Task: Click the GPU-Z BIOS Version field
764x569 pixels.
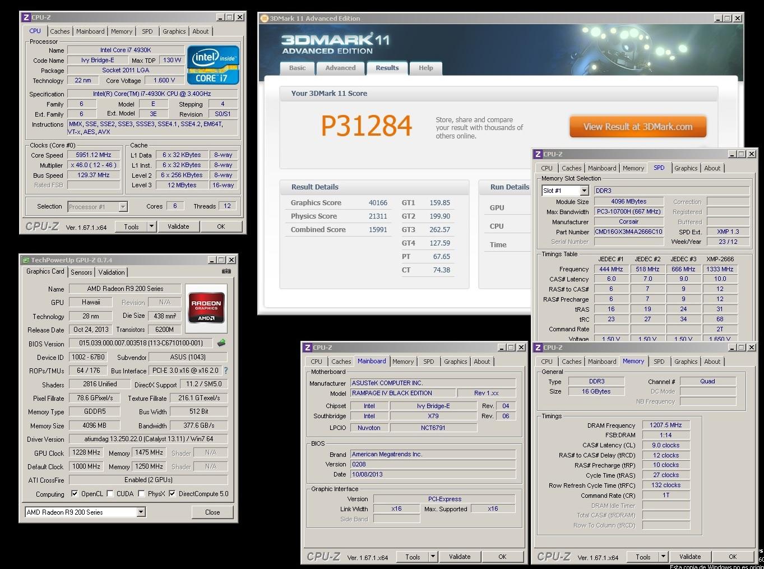Action: pos(141,343)
